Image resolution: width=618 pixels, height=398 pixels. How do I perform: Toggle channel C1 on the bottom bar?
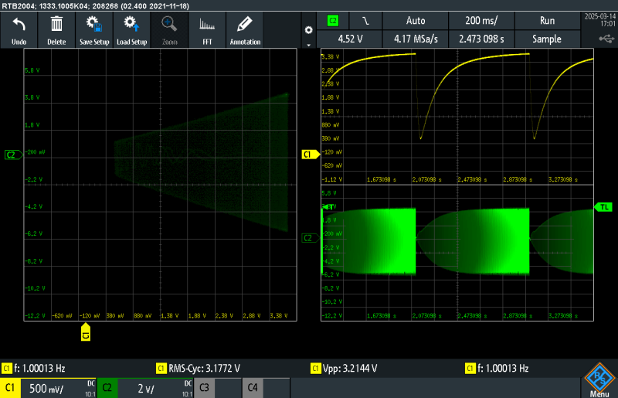point(12,387)
